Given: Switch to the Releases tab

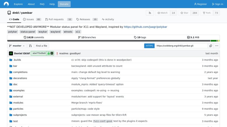Looking at the screenshot, I should [87, 19].
